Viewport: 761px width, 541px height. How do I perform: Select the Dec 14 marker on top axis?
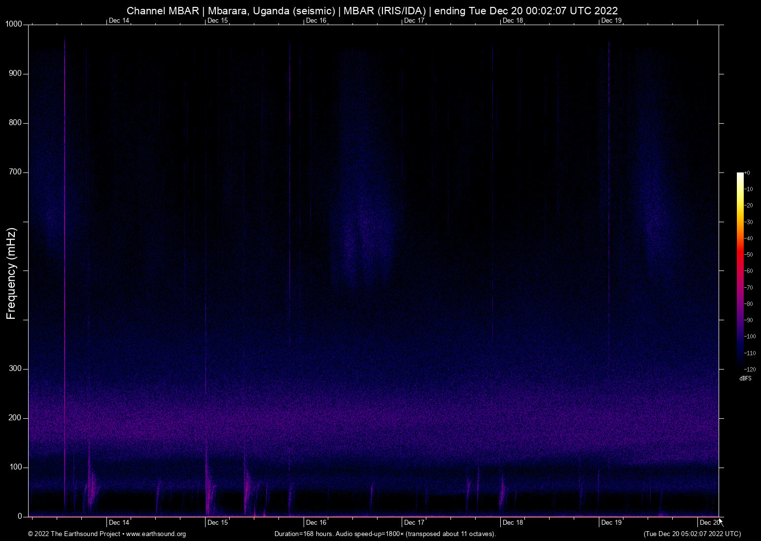click(119, 20)
